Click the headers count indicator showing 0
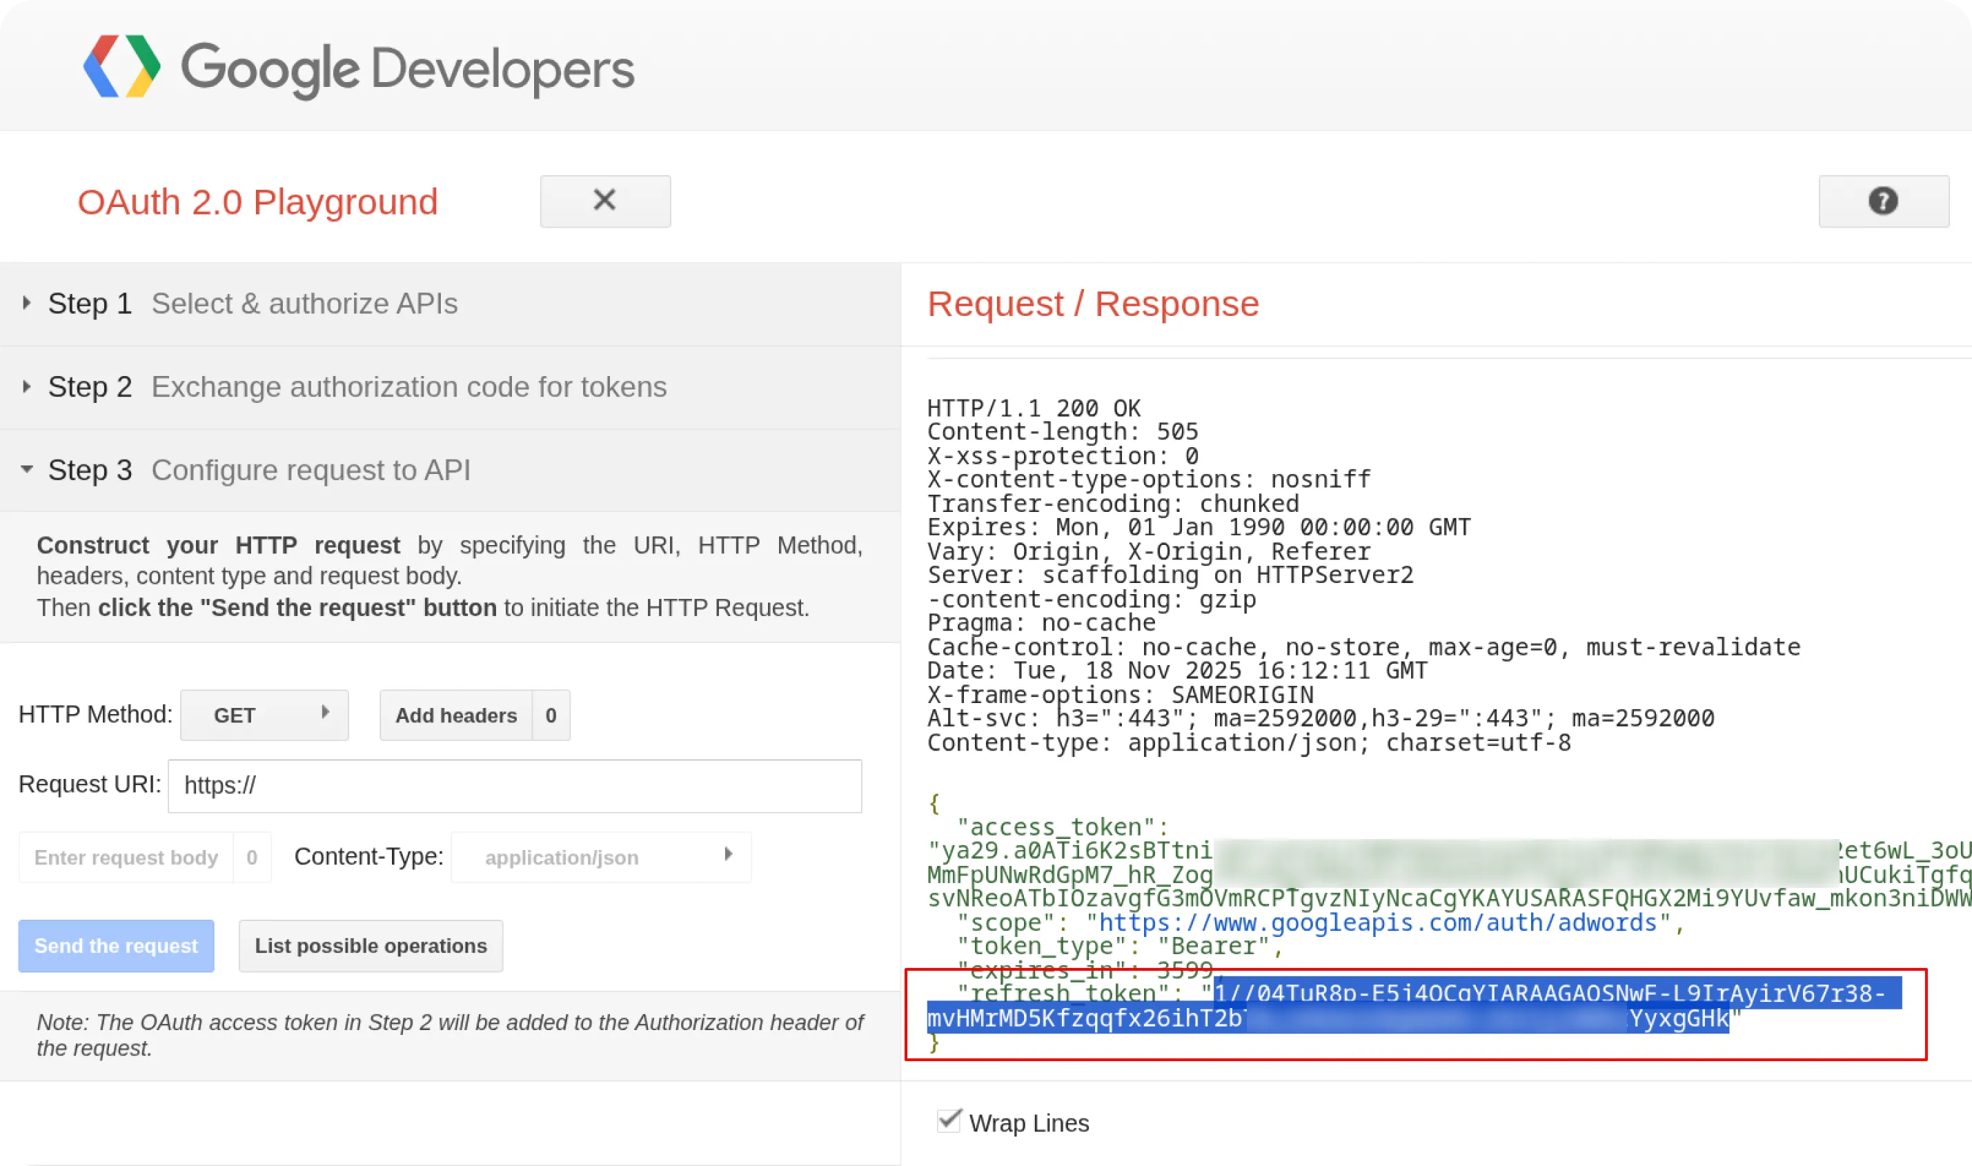 (551, 714)
